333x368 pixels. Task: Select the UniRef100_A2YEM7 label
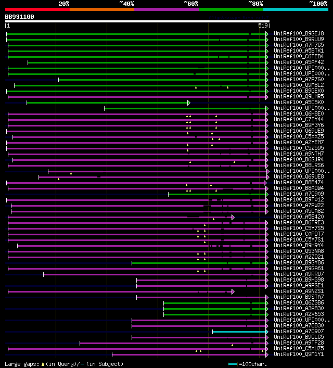(299, 143)
